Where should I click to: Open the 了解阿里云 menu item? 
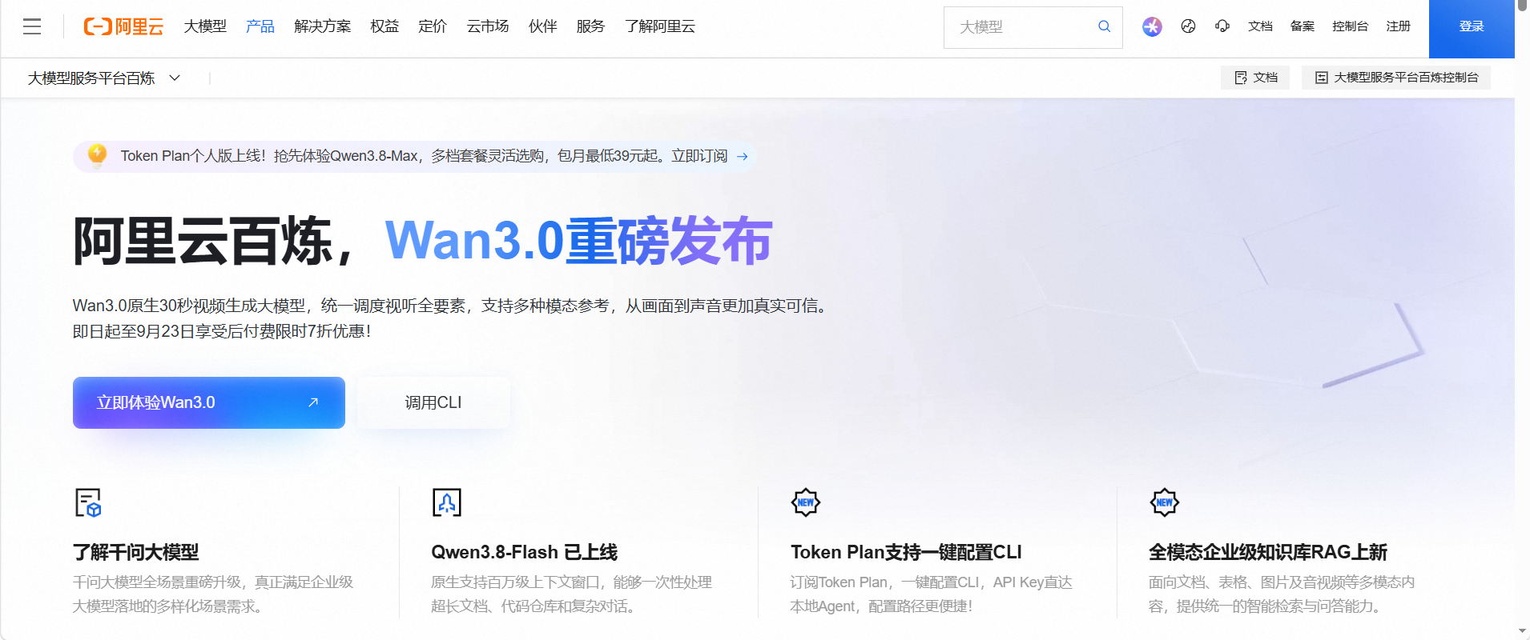[660, 26]
